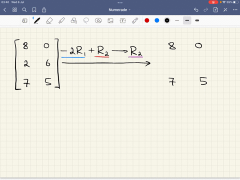This screenshot has width=240, height=180.
Task: Select the Eraser tool
Action: 49,21
